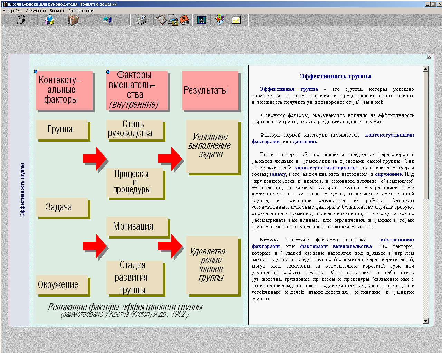Follow the 'характеристики группы' link

tap(326, 168)
